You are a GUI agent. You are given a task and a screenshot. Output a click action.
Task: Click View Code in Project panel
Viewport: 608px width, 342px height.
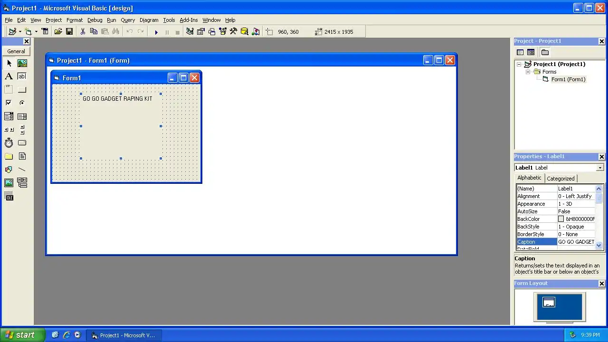(x=520, y=52)
